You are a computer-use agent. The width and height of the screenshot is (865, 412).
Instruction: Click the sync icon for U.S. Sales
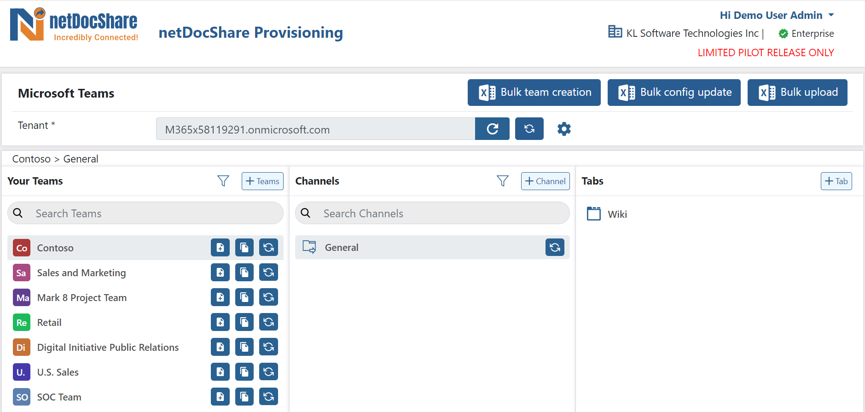(x=268, y=372)
